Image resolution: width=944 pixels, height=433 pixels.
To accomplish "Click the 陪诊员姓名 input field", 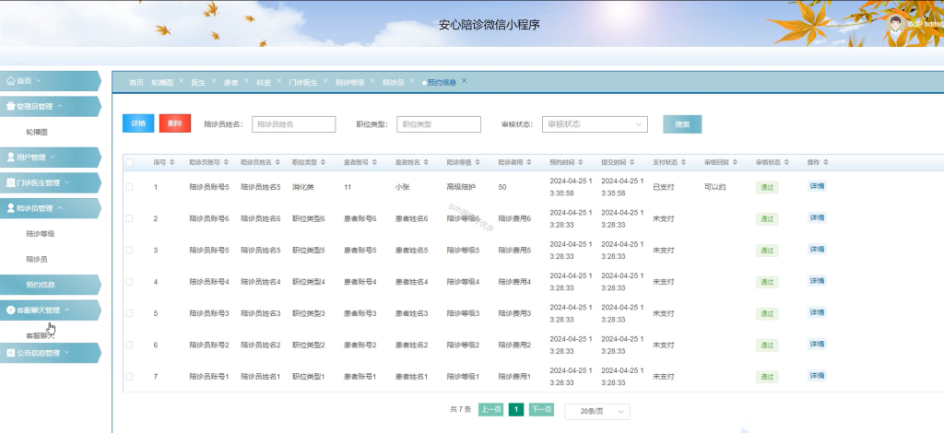I will point(294,124).
